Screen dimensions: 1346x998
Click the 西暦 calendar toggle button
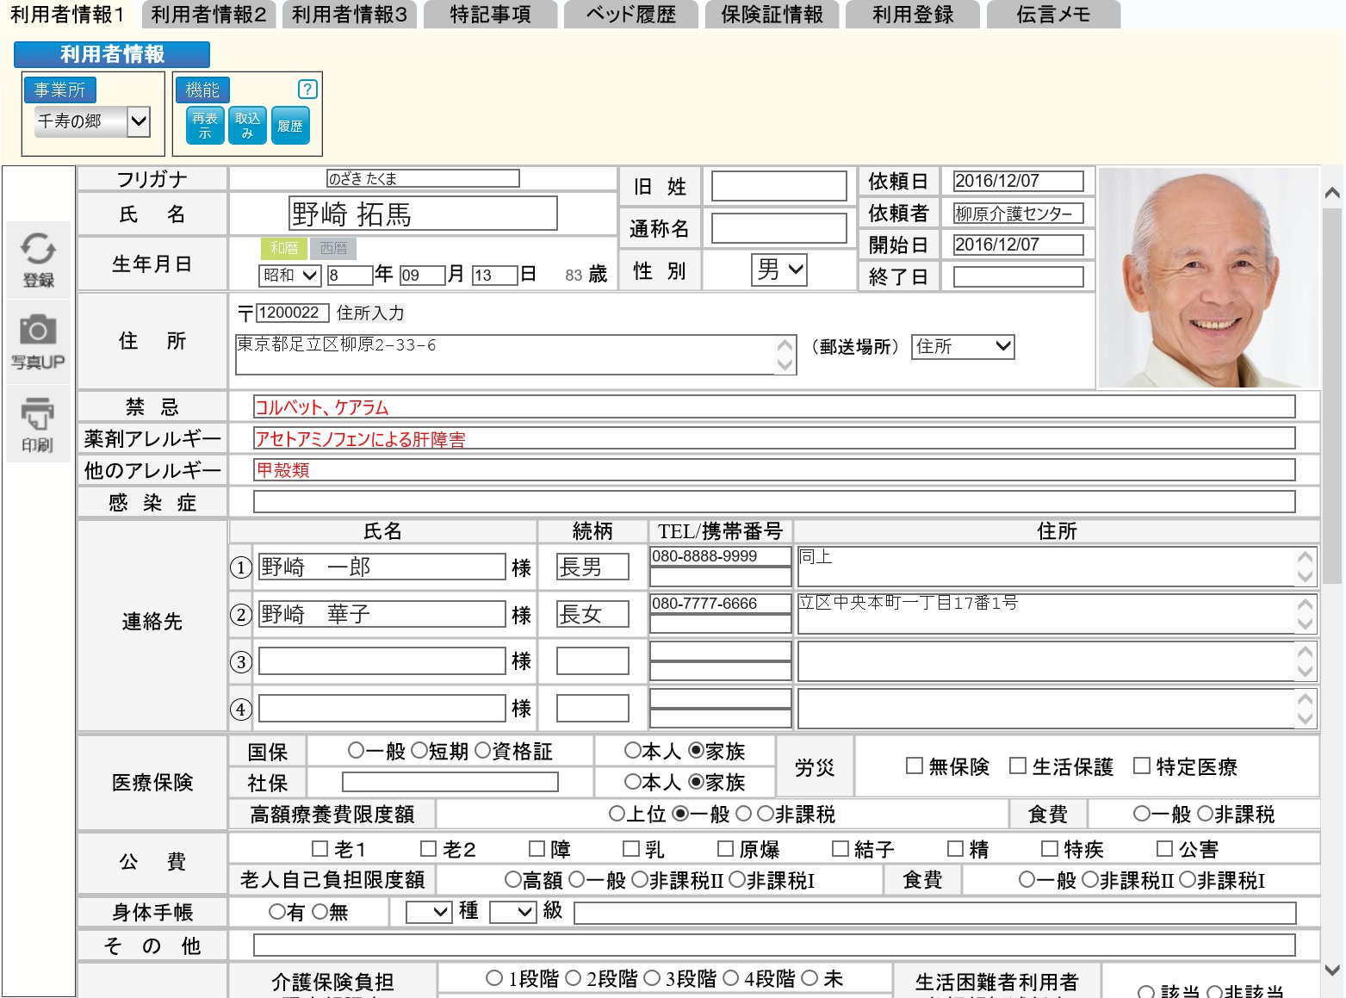coord(333,248)
